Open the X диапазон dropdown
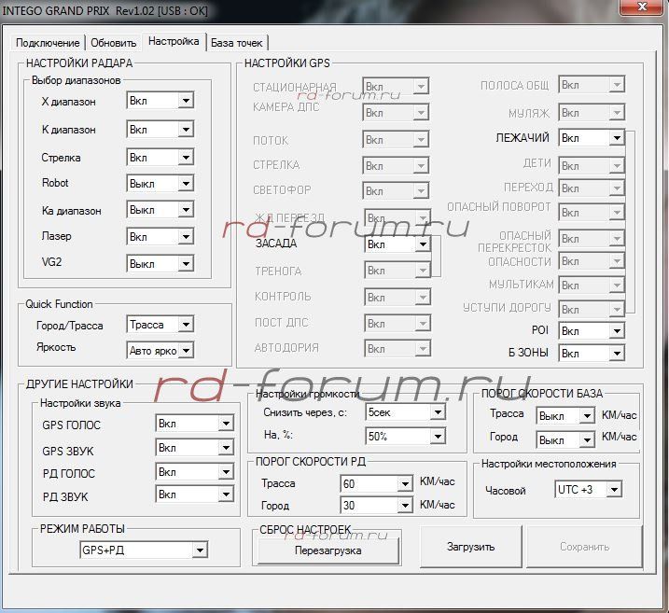The width and height of the screenshot is (669, 613). coord(160,101)
